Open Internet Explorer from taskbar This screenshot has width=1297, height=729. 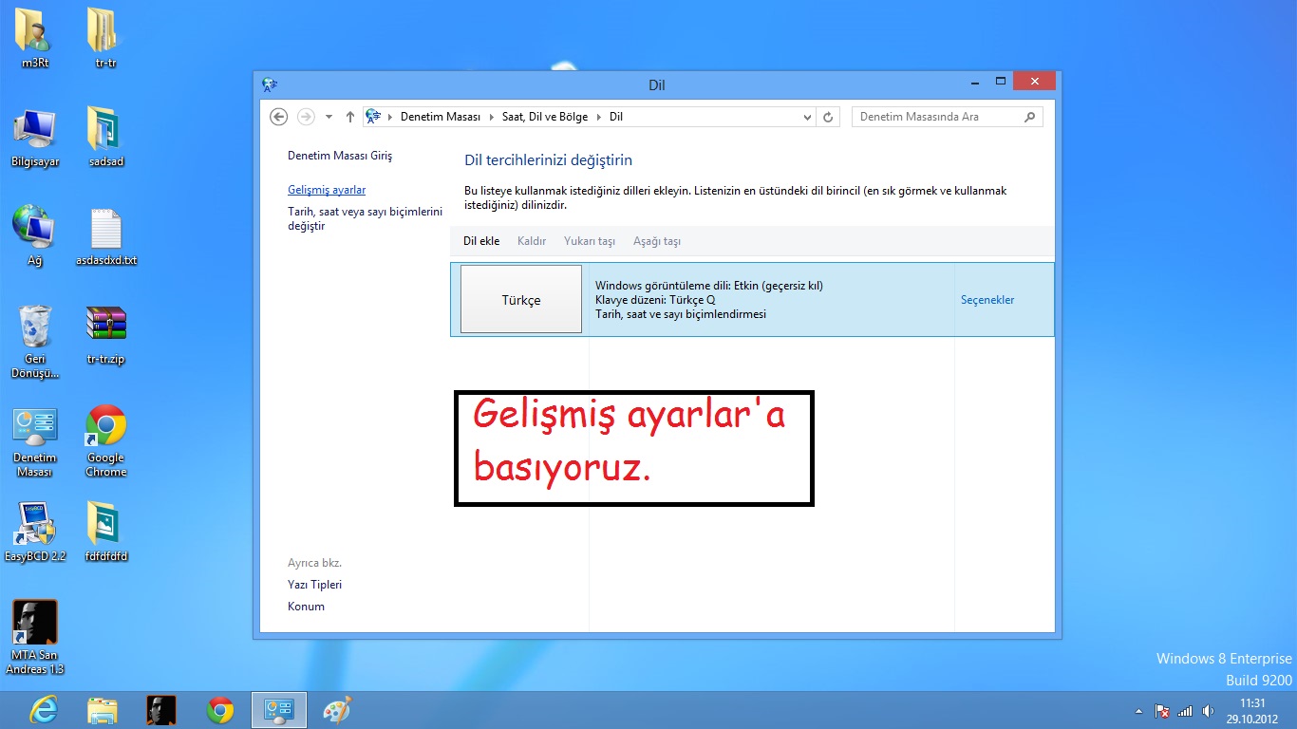click(x=44, y=710)
